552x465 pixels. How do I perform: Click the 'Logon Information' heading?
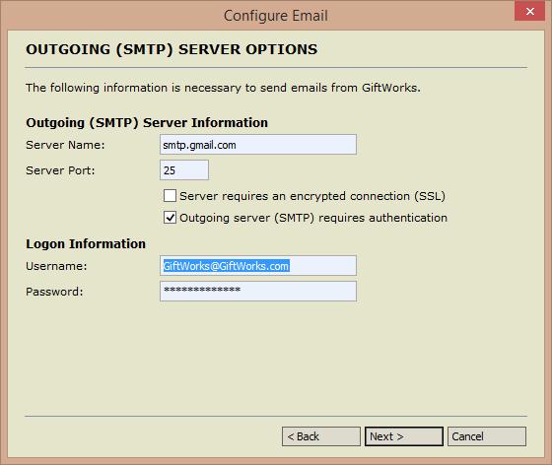(86, 244)
